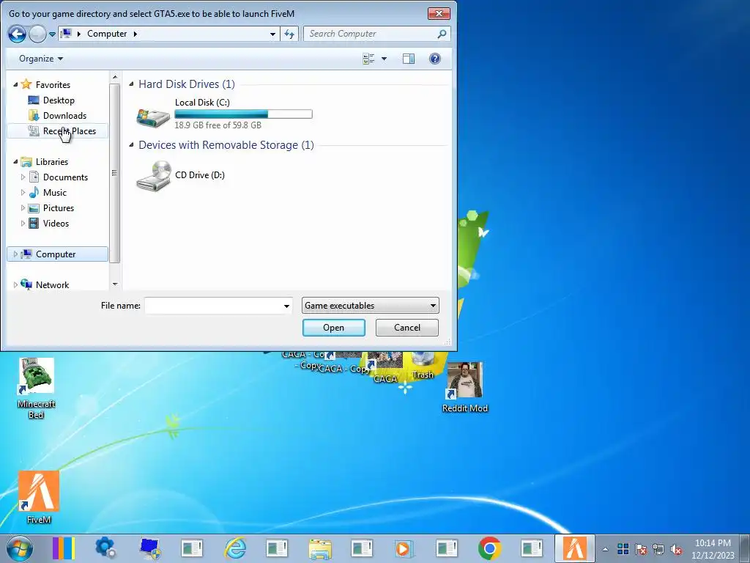Collapse the Libraries group

point(15,161)
